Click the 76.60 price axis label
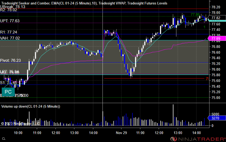 216,52
